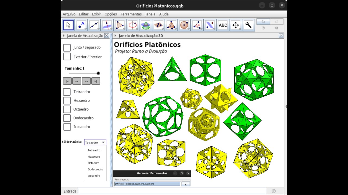Check the Tetraedro checkbox
Image resolution: width=348 pixels, height=195 pixels.
point(67,92)
